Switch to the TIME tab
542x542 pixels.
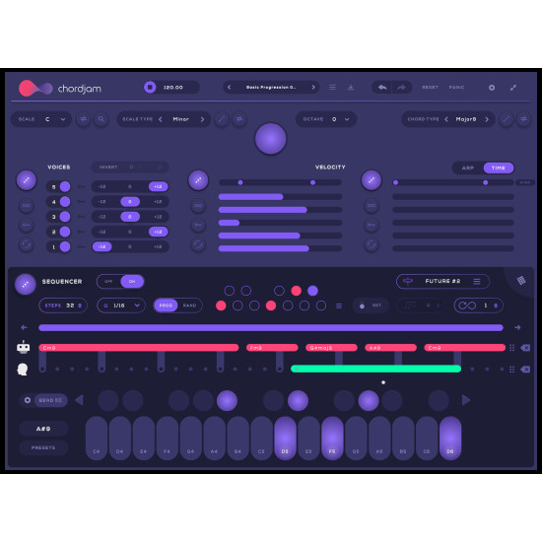498,168
